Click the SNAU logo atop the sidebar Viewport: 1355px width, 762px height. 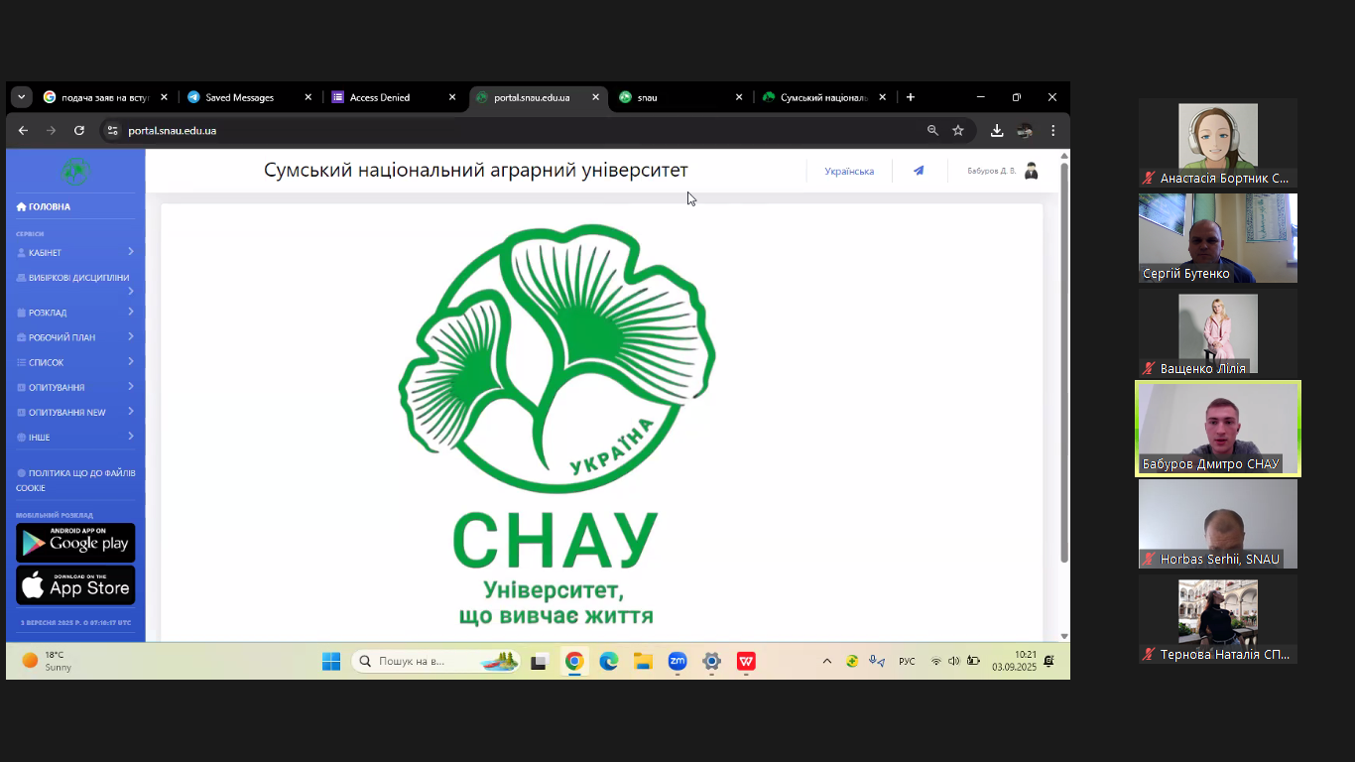point(75,172)
